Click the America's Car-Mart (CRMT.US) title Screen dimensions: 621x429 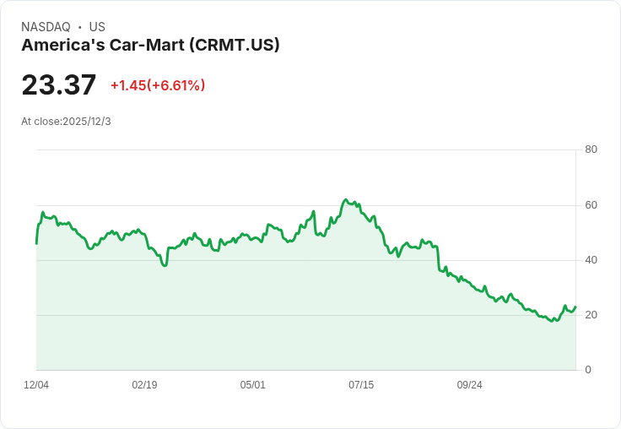150,45
